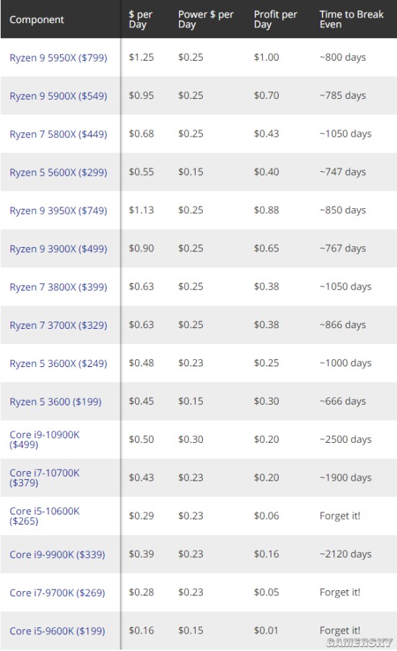The image size is (397, 651).
Task: Open the Ryzen 9 3900X ($499) link
Action: tap(58, 249)
